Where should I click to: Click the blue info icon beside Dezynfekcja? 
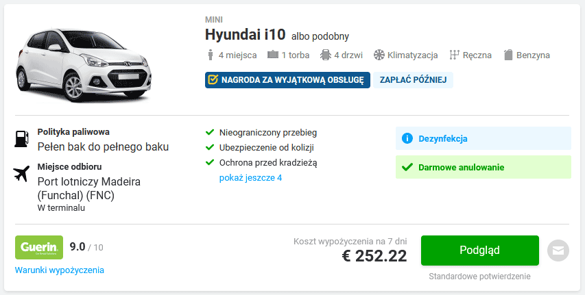click(407, 138)
